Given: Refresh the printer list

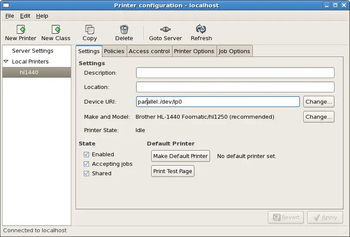Looking at the screenshot, I should 201,29.
